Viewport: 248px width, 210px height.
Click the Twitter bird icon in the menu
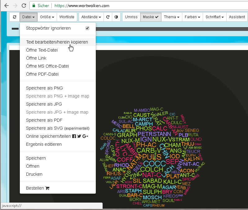pos(79,136)
